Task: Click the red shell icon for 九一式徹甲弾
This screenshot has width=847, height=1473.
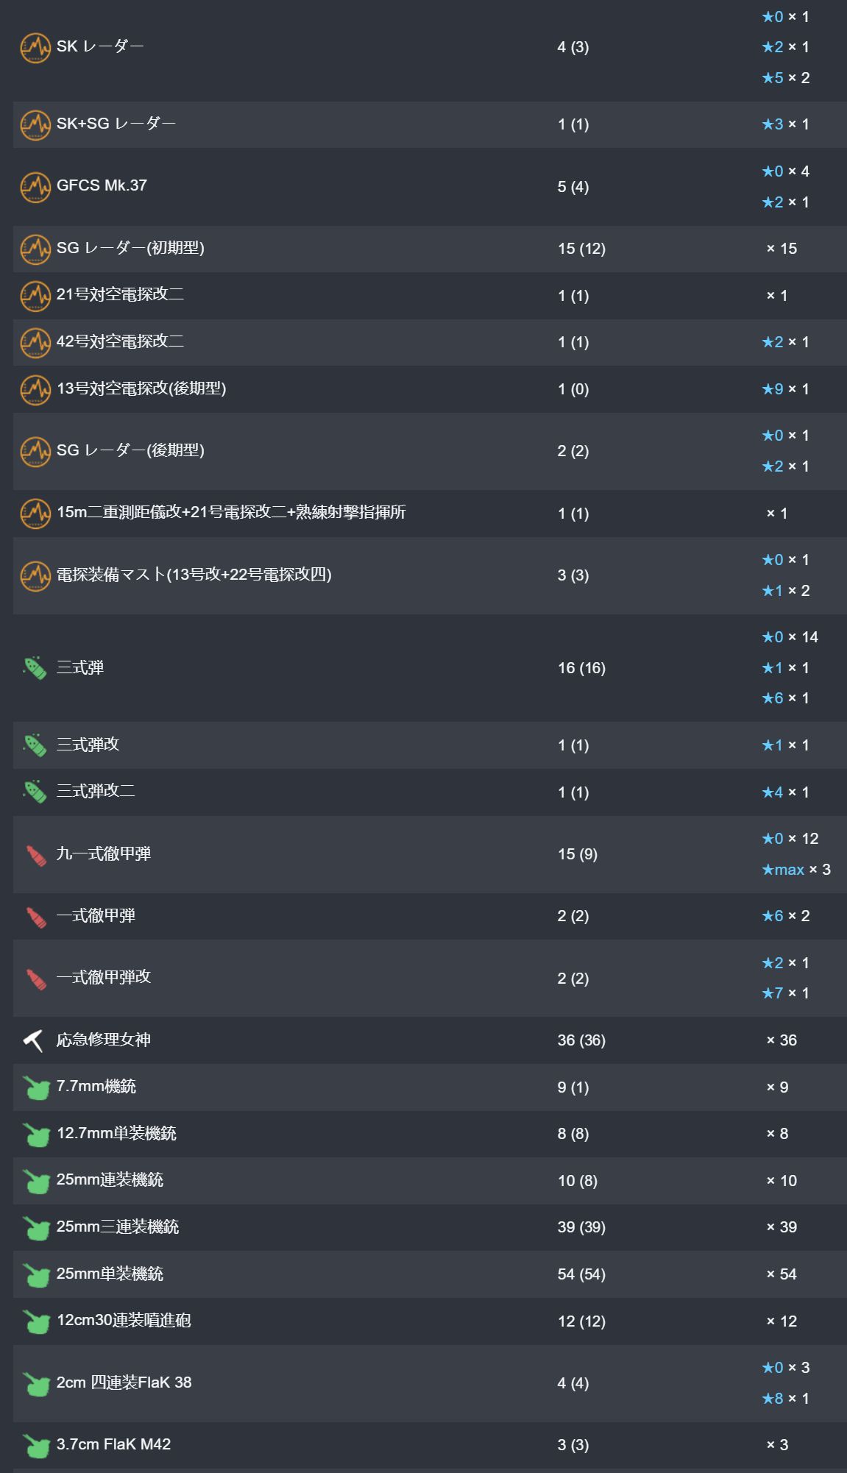Action: click(35, 855)
